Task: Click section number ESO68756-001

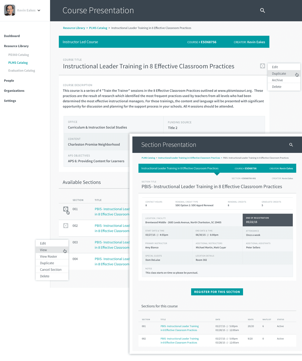Action: click(249, 179)
